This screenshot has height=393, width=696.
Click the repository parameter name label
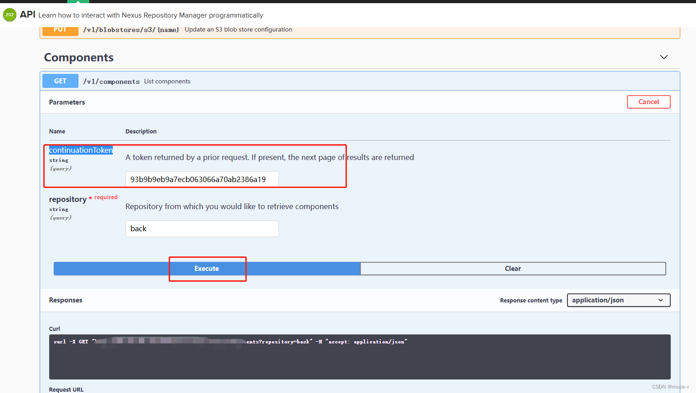coord(68,199)
